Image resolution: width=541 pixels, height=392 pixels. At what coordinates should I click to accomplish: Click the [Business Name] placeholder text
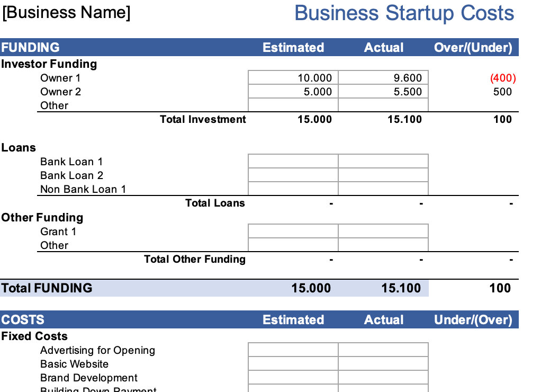pos(66,13)
